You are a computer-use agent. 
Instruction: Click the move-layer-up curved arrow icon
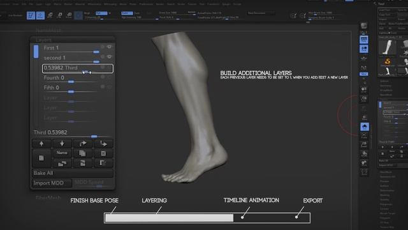(83, 143)
